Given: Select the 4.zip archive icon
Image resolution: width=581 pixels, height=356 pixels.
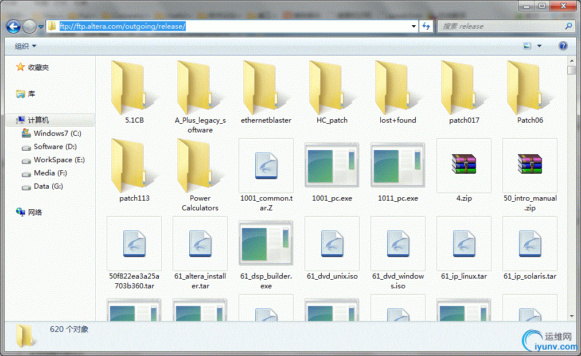Looking at the screenshot, I should coord(464,166).
